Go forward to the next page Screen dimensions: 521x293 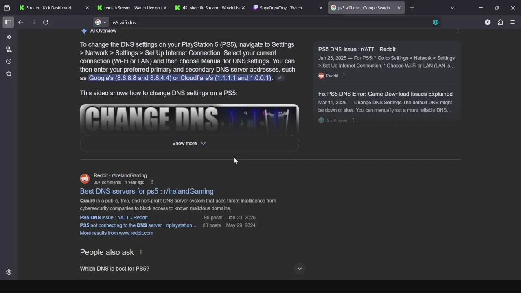[x=33, y=22]
